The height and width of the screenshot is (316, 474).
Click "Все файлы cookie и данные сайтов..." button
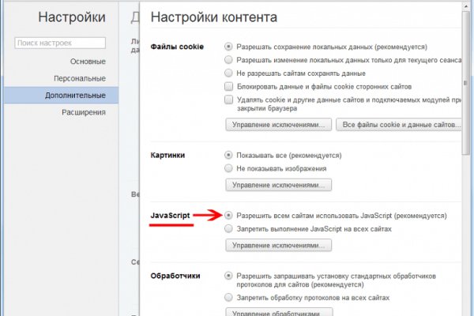click(x=399, y=125)
